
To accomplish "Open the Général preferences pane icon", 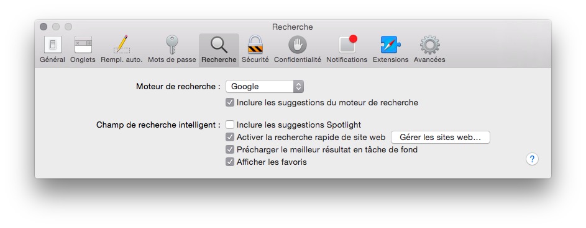I will coord(52,45).
